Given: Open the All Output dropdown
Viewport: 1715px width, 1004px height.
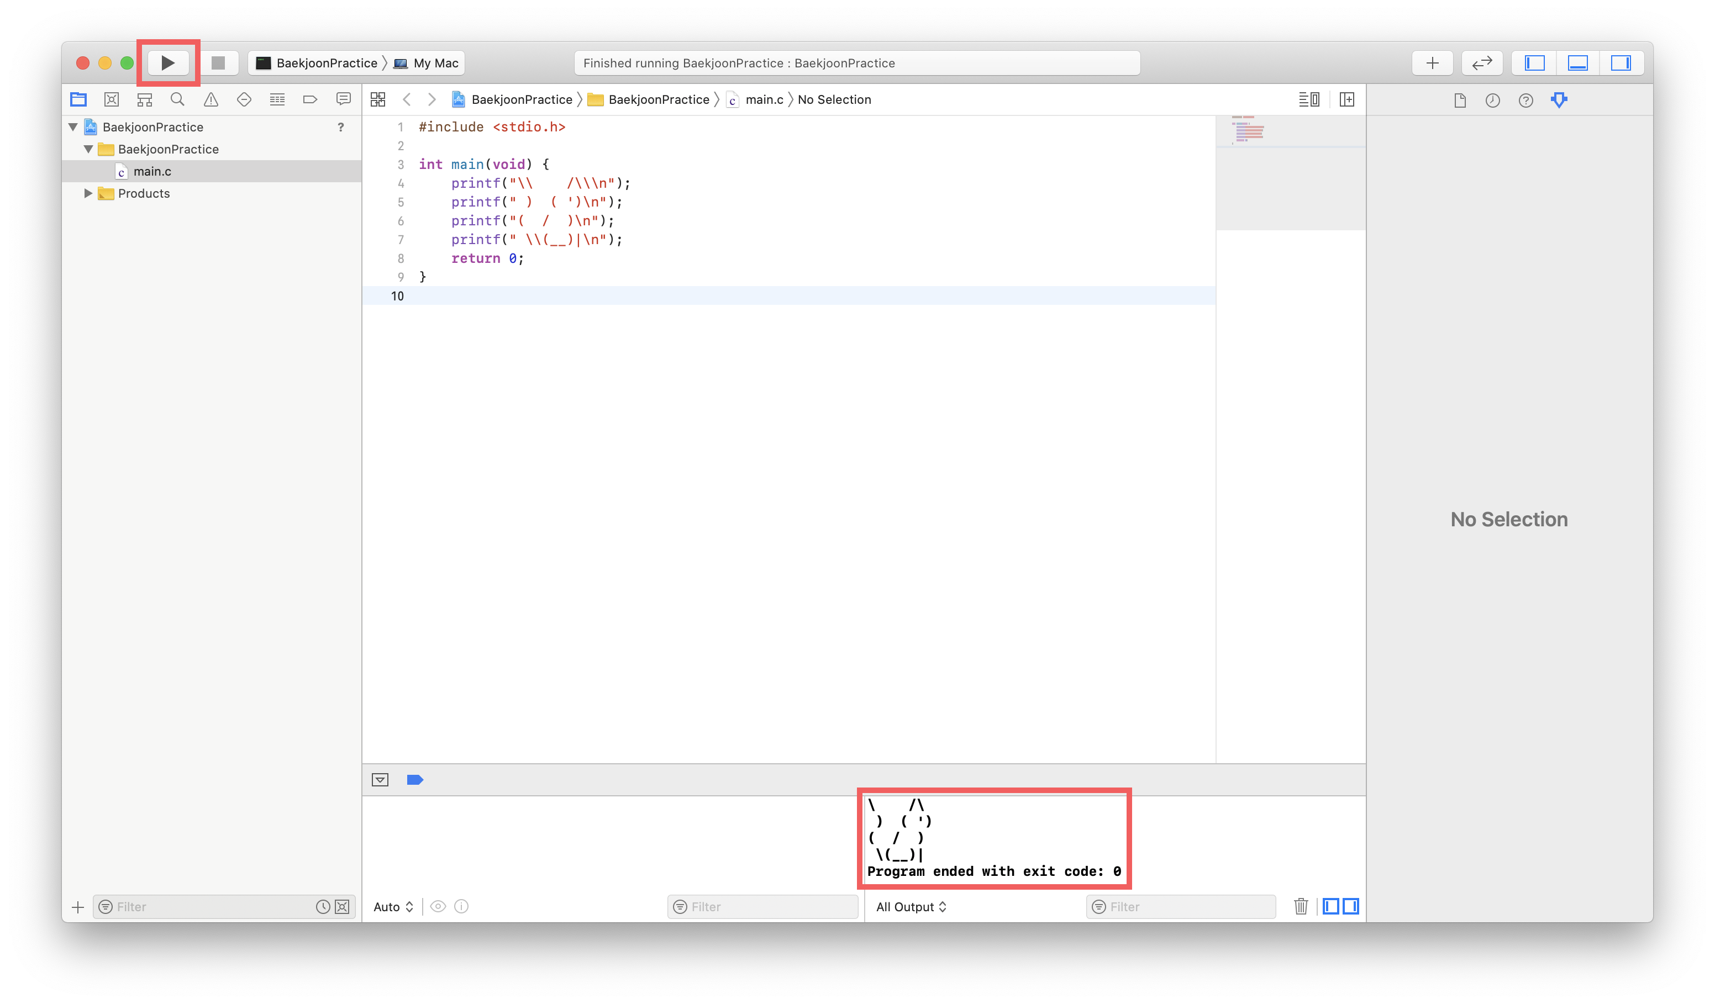Looking at the screenshot, I should [911, 907].
